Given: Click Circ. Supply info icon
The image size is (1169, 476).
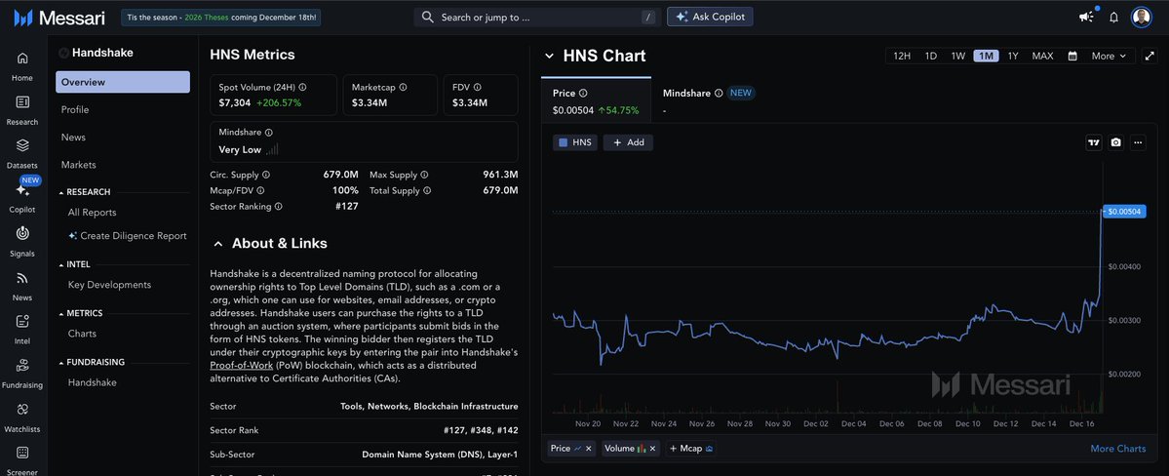Looking at the screenshot, I should click(266, 175).
